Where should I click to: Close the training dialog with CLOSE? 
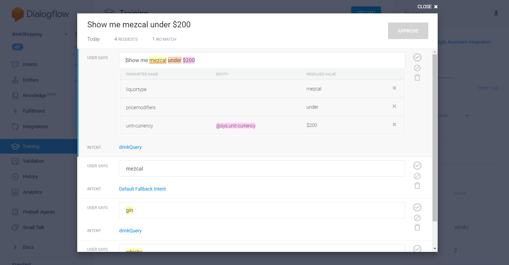click(427, 7)
